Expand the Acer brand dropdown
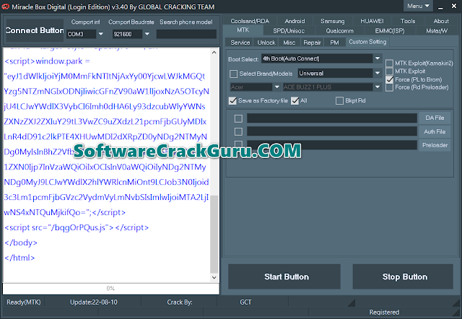The image size is (462, 319). (x=276, y=87)
